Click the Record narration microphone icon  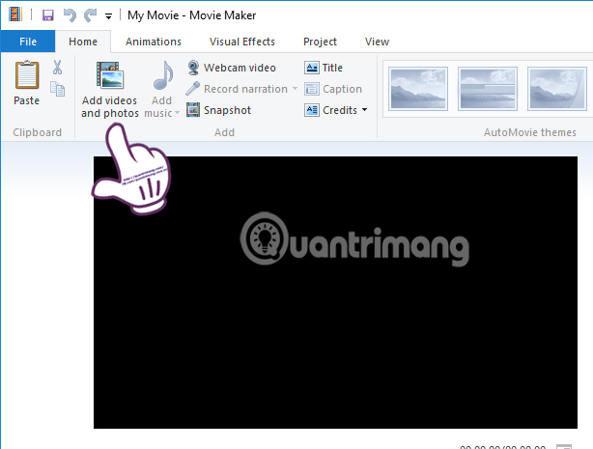click(x=192, y=89)
